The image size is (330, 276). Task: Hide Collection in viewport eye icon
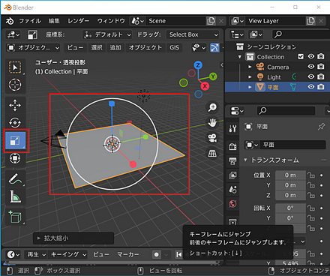(x=311, y=56)
